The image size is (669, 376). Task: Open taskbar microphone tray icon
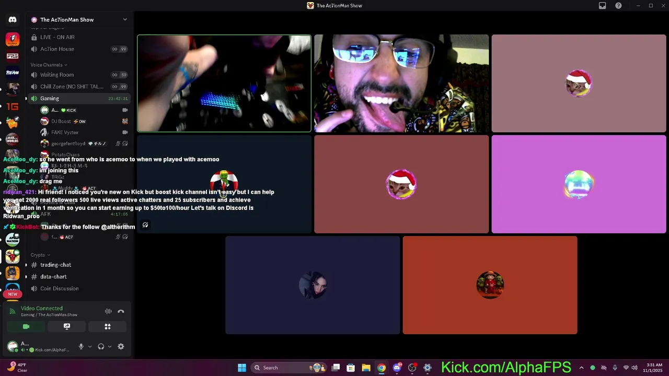coord(615,368)
